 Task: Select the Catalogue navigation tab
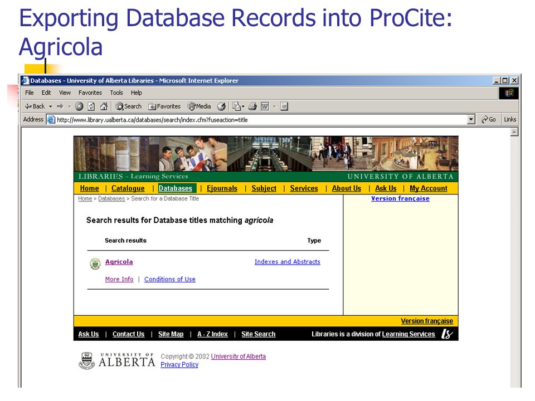click(128, 188)
